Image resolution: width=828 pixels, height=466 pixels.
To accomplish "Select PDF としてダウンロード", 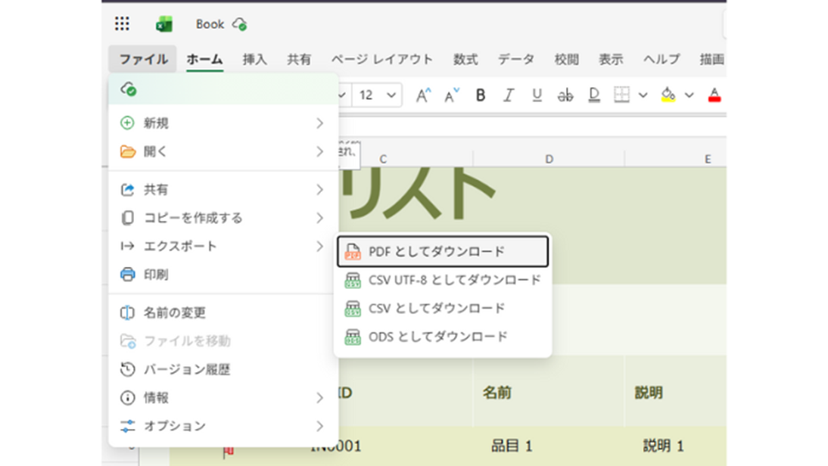I will click(x=442, y=252).
